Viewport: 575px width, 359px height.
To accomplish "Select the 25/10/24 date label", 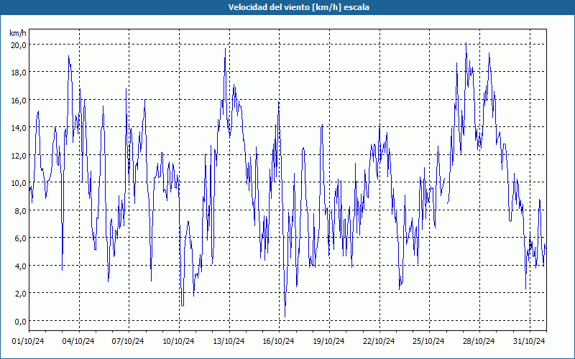I will click(x=428, y=342).
